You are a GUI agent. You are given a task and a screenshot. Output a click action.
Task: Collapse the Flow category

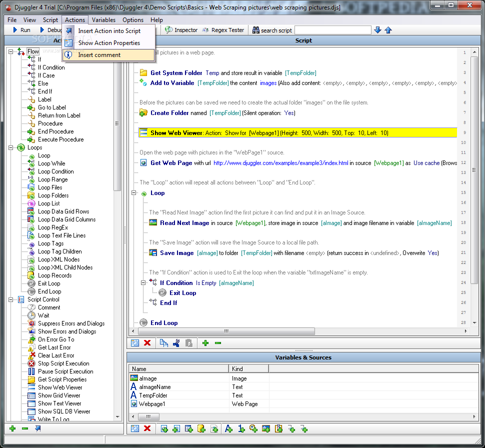coord(11,51)
